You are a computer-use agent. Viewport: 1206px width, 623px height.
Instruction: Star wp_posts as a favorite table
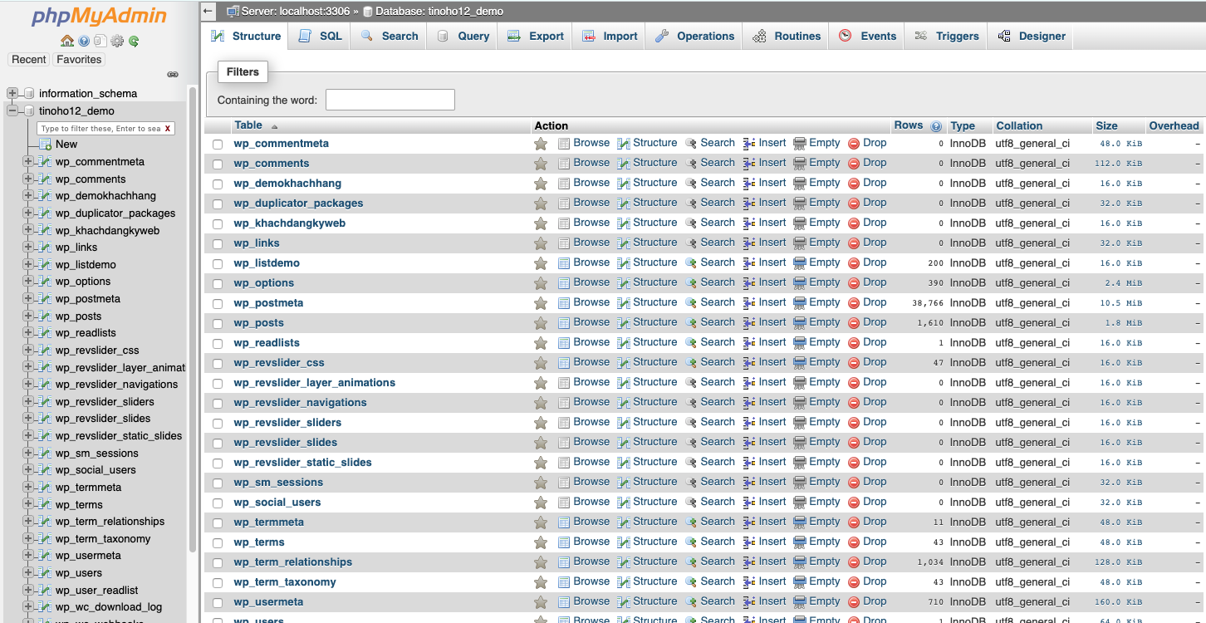tap(541, 322)
